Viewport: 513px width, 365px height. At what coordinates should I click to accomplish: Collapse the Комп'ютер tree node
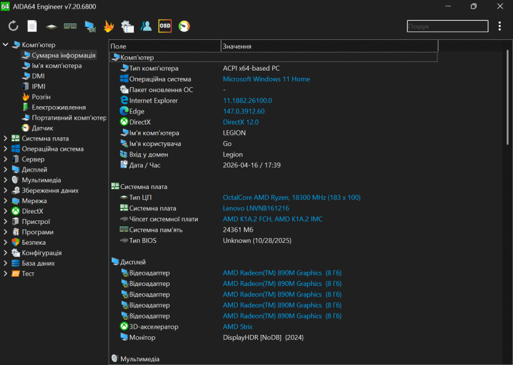[x=6, y=45]
